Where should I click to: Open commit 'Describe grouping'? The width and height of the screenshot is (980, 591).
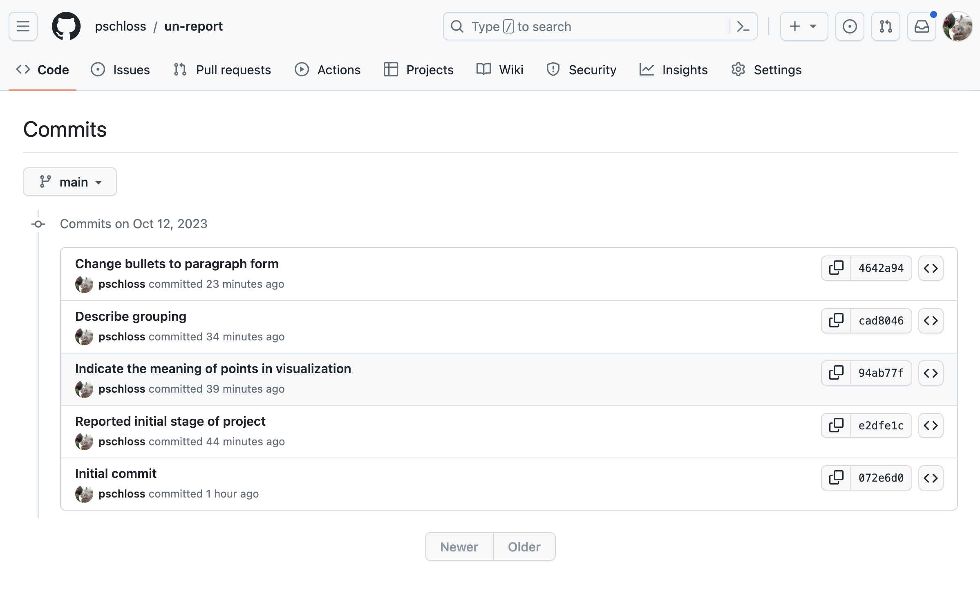point(131,316)
